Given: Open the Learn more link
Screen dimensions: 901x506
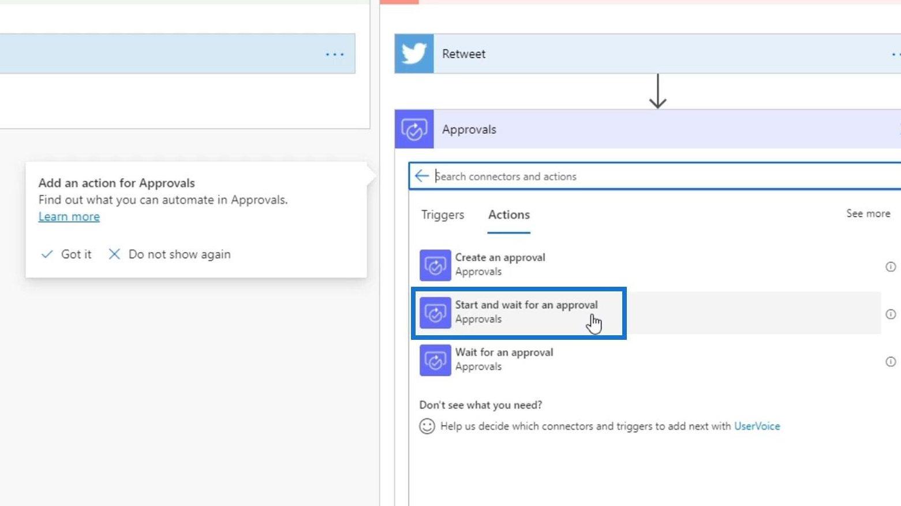Looking at the screenshot, I should 69,216.
